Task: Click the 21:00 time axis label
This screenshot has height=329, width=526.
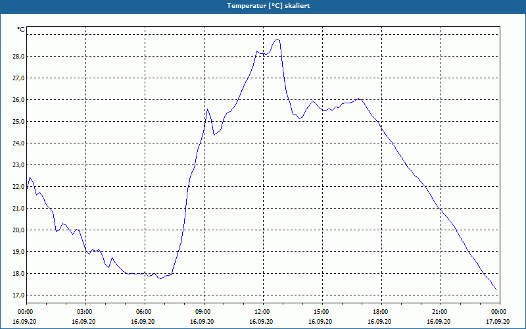Action: 441,312
